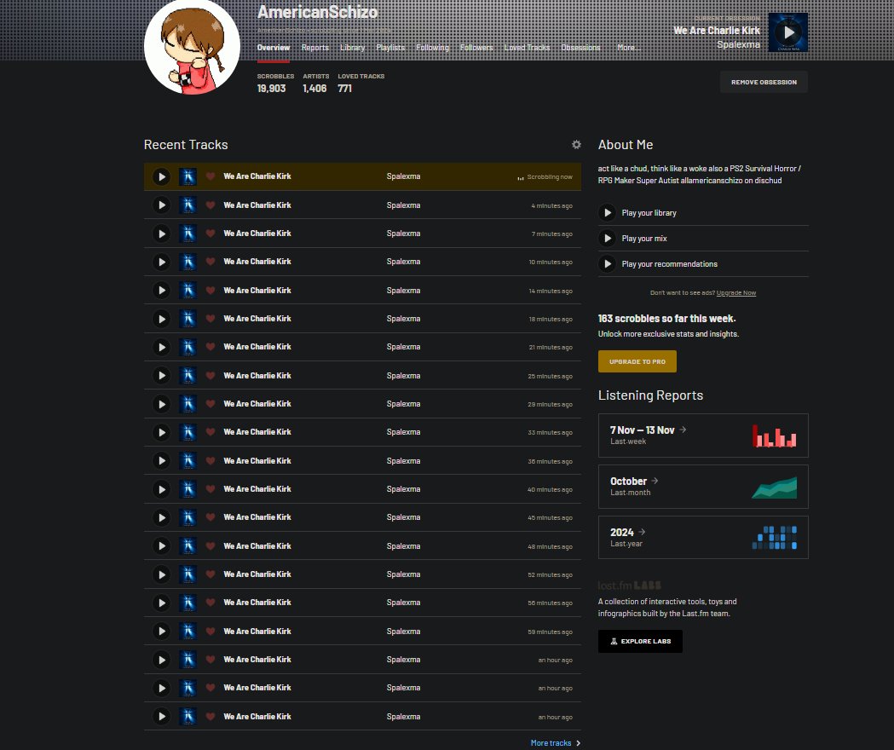Click the arrow beside 7 Nov – 13 Nov
The width and height of the screenshot is (894, 750).
click(683, 430)
